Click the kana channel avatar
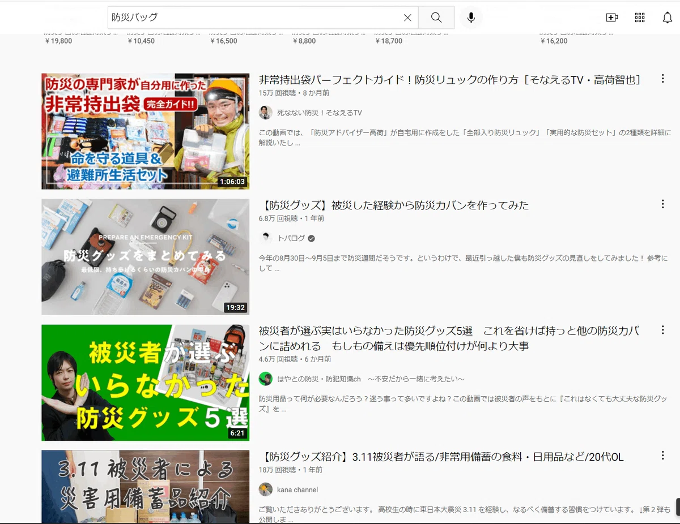 (x=266, y=489)
